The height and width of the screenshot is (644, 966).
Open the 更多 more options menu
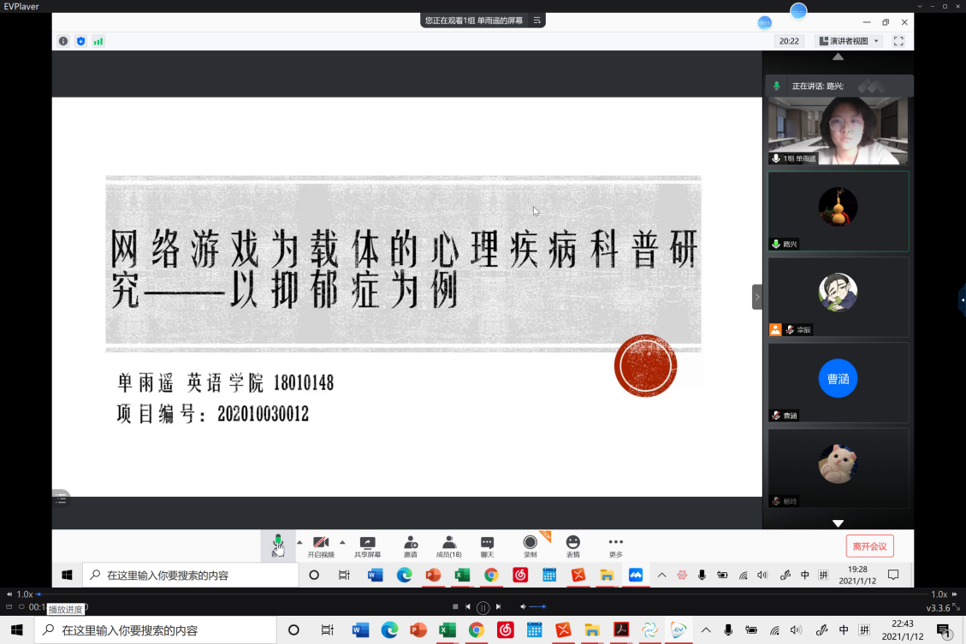tap(615, 544)
